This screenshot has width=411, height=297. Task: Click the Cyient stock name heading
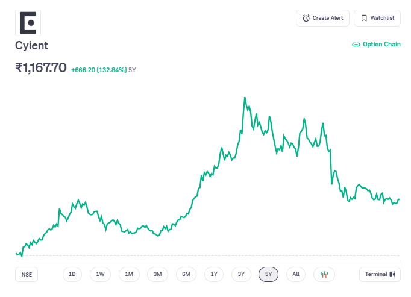pyautogui.click(x=31, y=46)
